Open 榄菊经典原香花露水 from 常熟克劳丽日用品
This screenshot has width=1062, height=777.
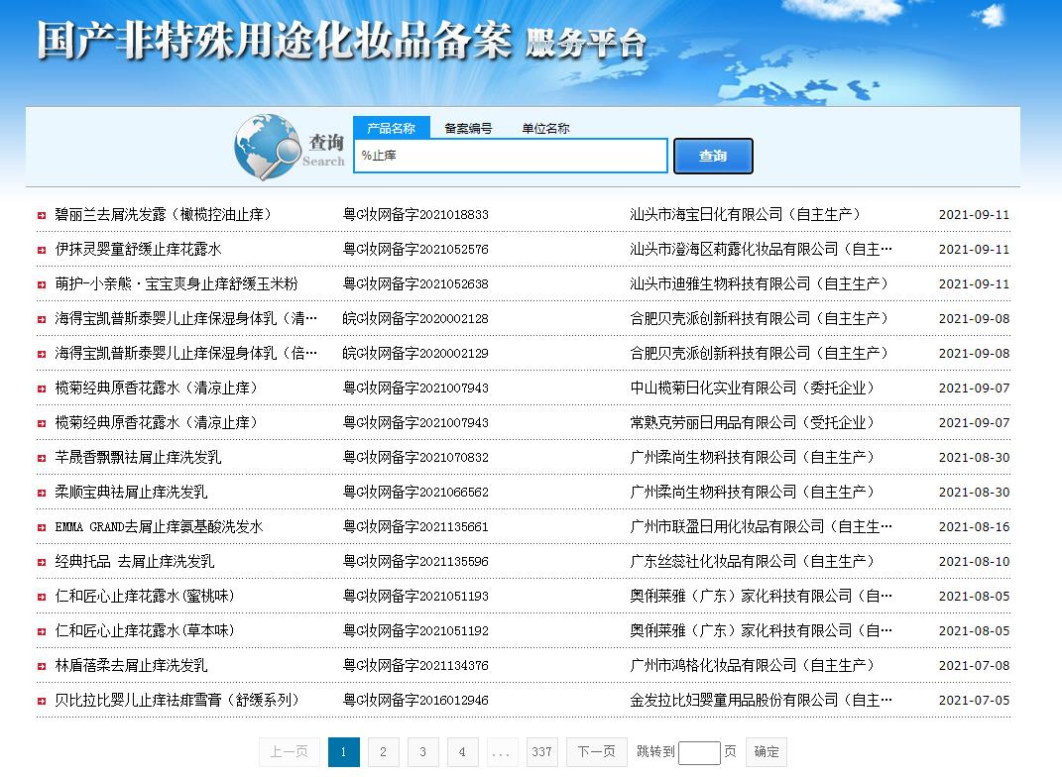[156, 422]
